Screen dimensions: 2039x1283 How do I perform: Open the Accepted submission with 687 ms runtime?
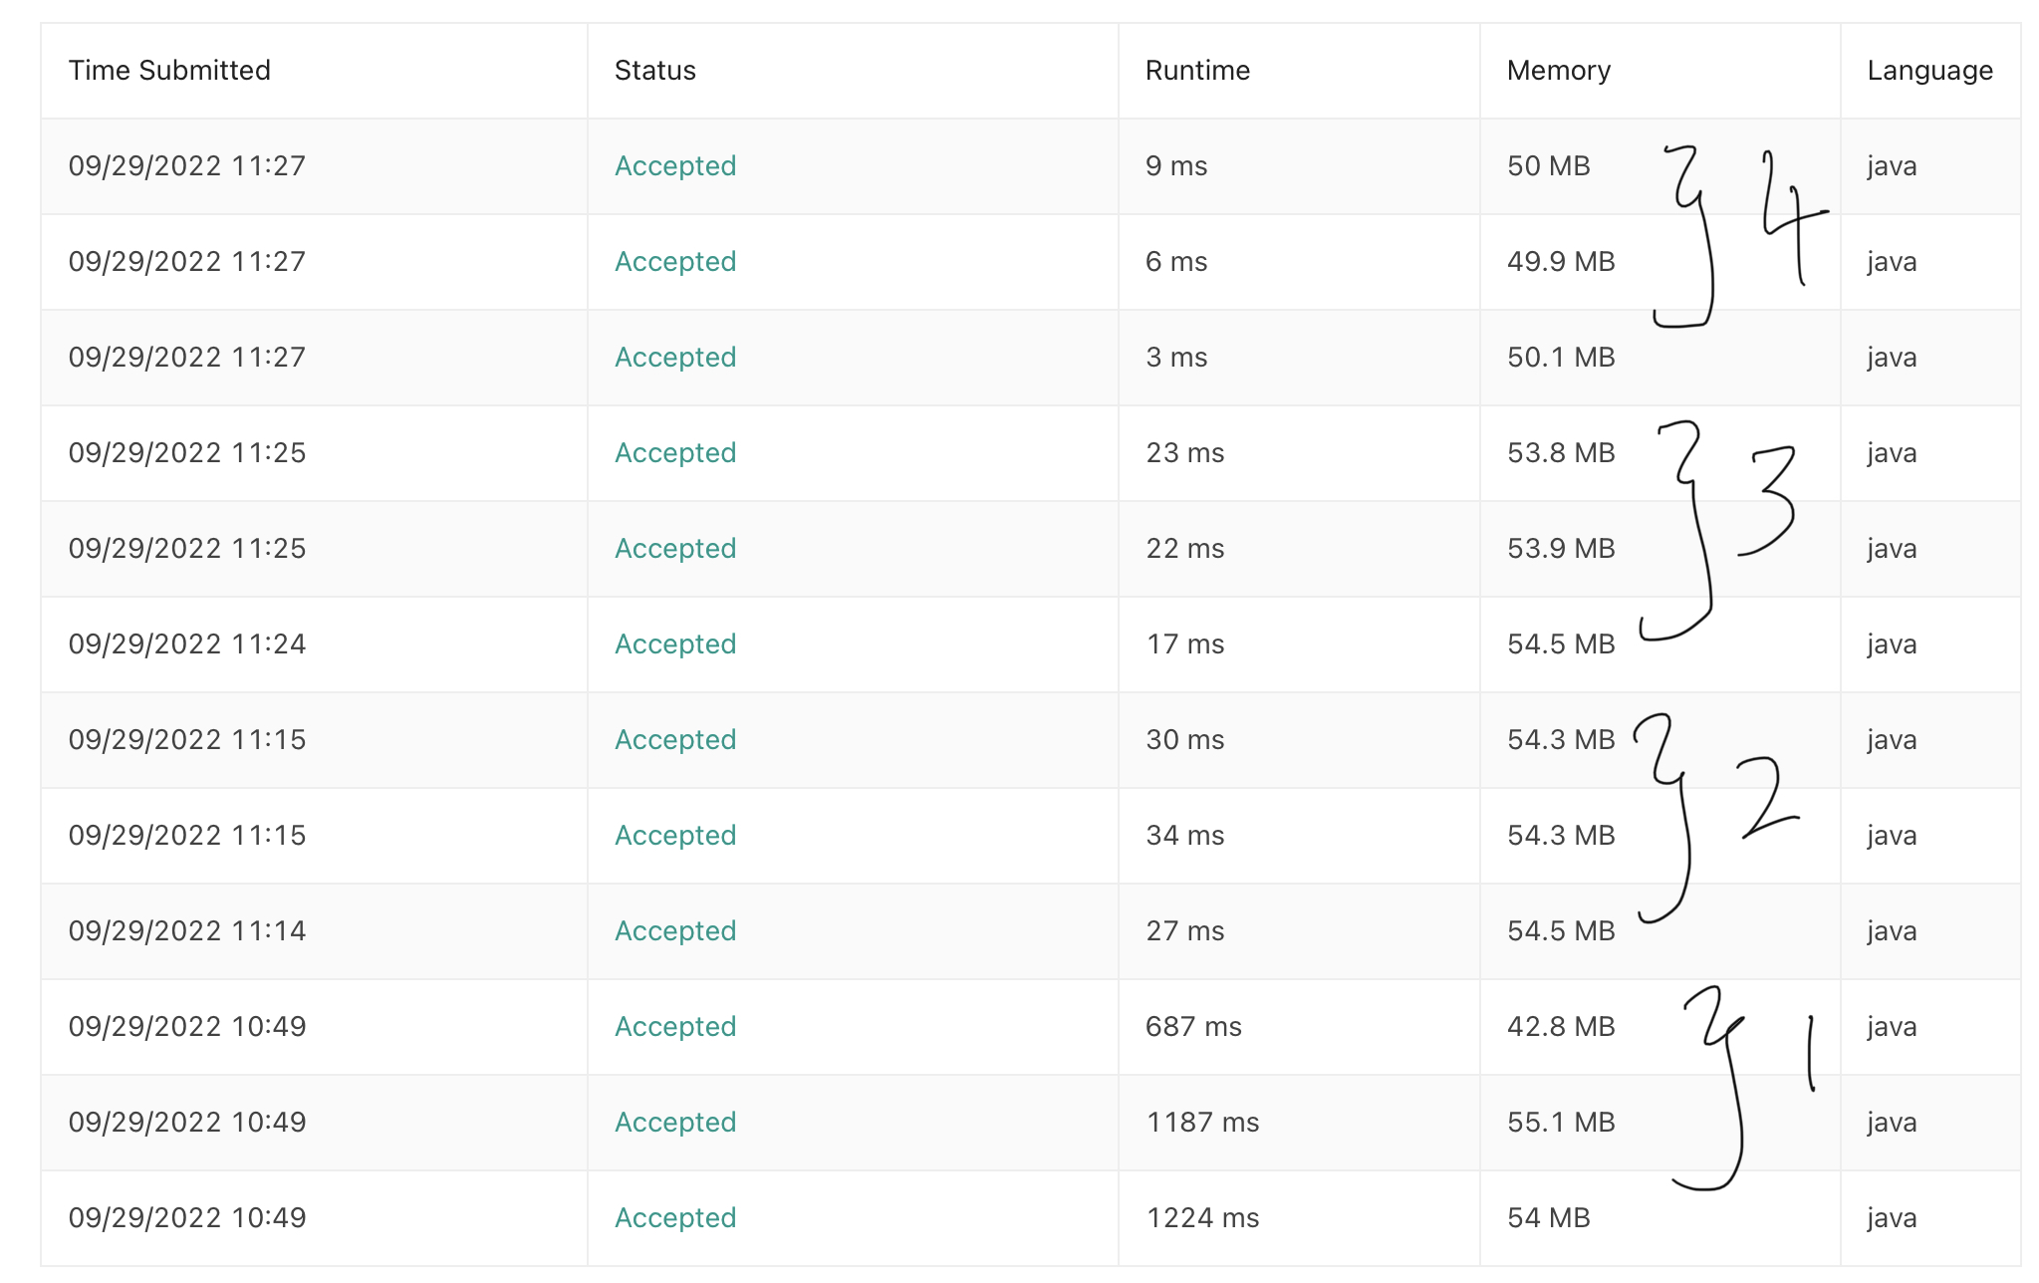point(675,1027)
